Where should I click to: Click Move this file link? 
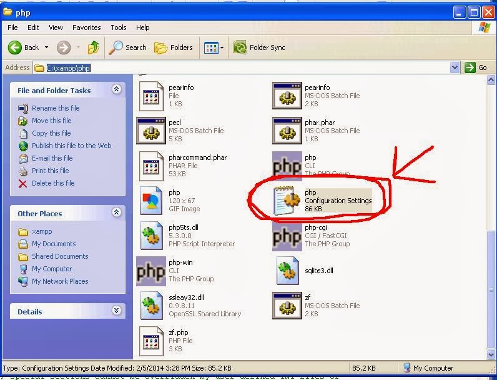point(52,121)
